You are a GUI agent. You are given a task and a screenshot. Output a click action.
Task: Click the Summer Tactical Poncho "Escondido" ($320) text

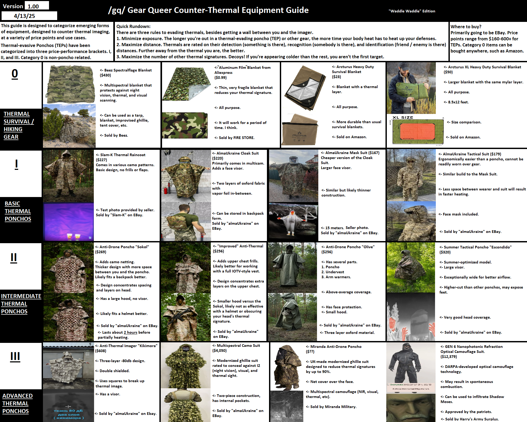click(476, 250)
